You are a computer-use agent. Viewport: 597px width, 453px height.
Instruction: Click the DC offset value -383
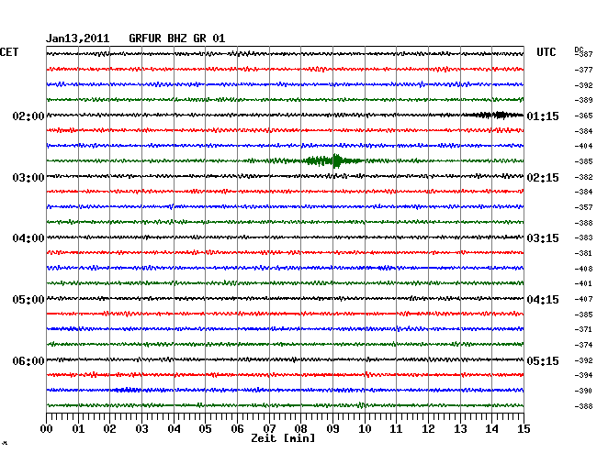pyautogui.click(x=583, y=238)
